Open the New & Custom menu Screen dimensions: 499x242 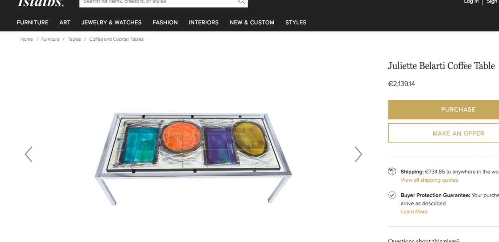[252, 22]
